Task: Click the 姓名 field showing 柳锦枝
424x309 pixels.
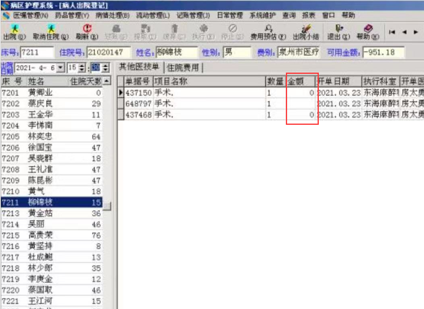Action: coord(177,52)
